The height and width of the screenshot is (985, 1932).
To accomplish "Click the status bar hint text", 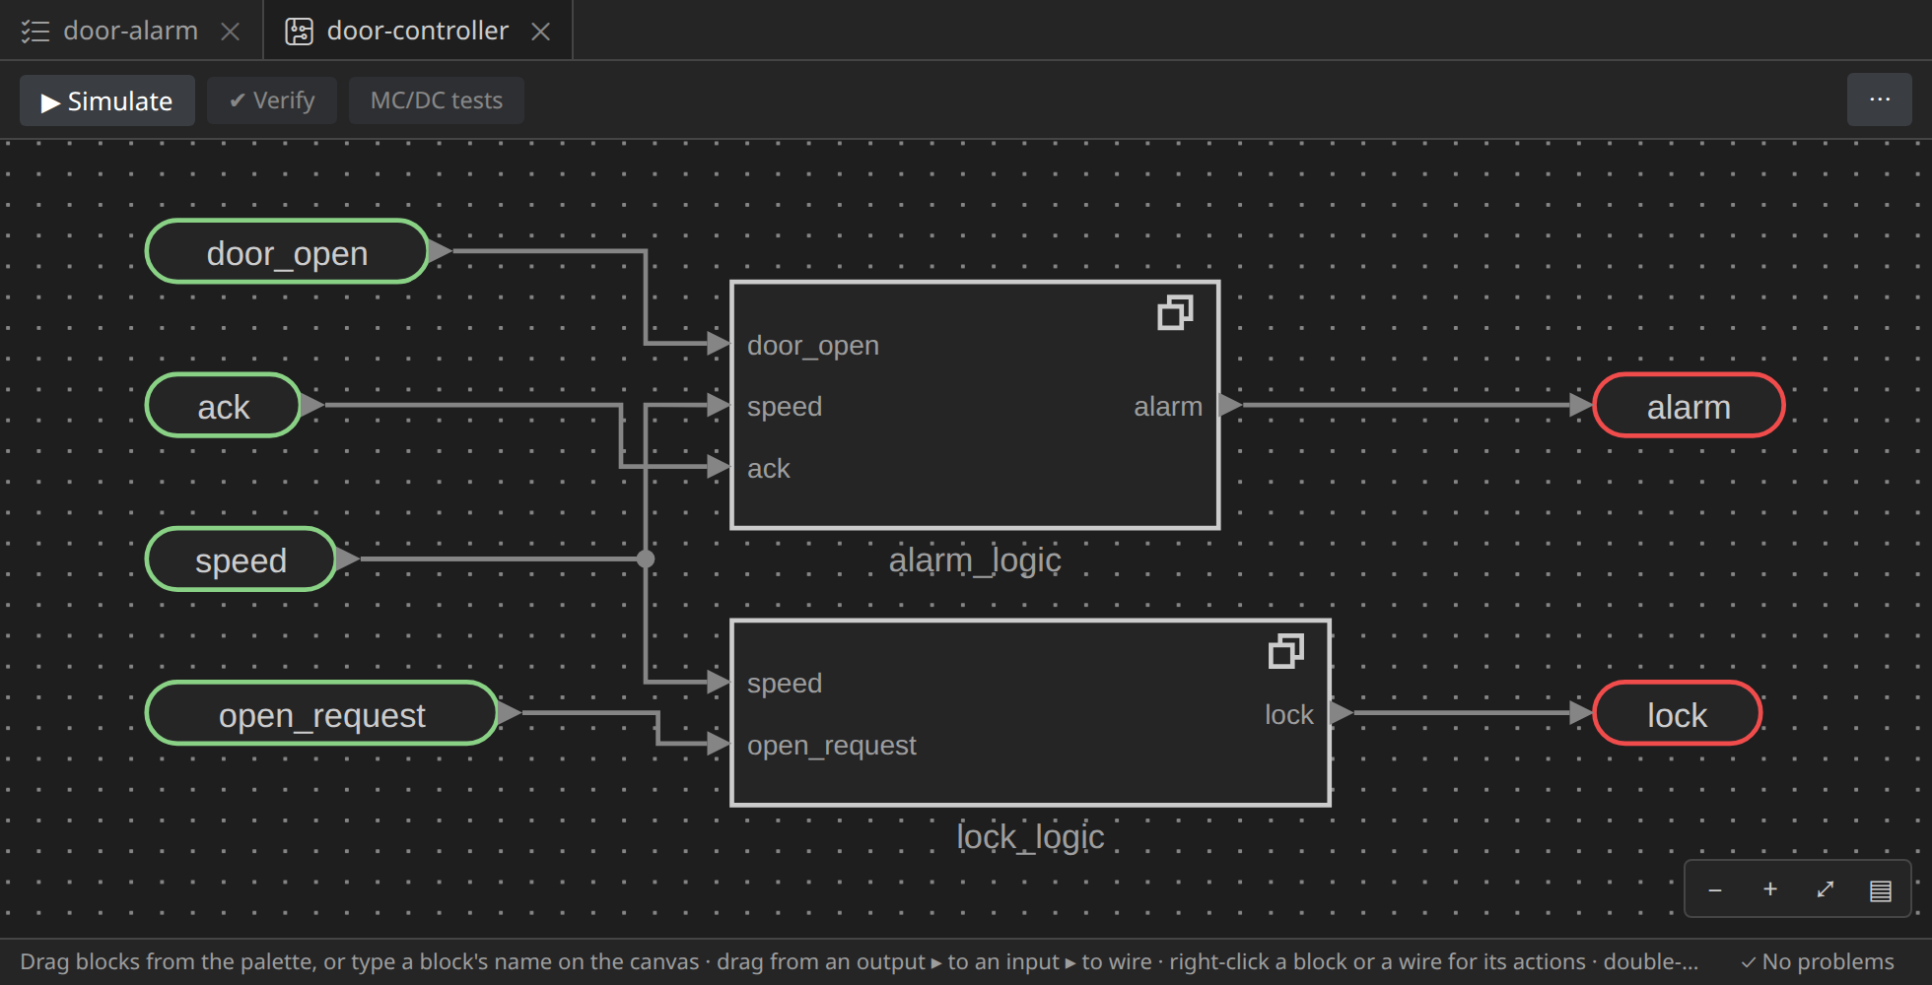I will pyautogui.click(x=859, y=961).
